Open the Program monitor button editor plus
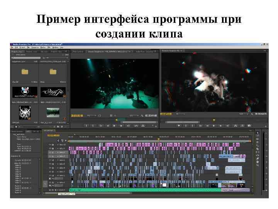This screenshot has height=209, width=278. [x=266, y=126]
